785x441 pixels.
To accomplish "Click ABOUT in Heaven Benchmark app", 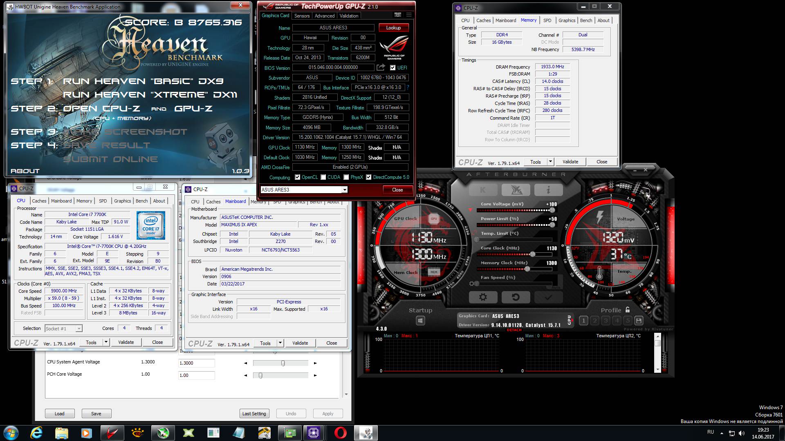I will pyautogui.click(x=25, y=171).
